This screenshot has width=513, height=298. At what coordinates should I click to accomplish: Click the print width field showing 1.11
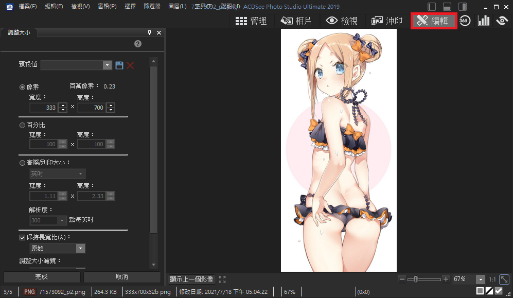[44, 196]
